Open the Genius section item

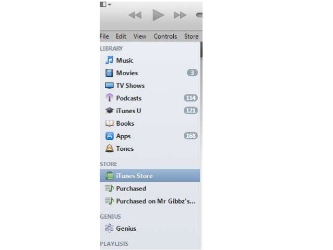click(150, 228)
